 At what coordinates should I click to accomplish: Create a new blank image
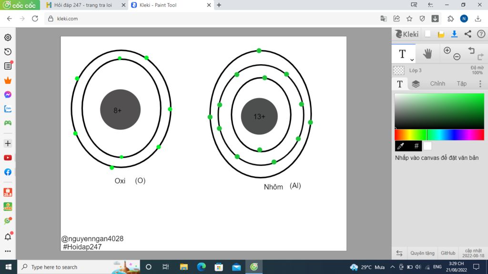coord(427,34)
